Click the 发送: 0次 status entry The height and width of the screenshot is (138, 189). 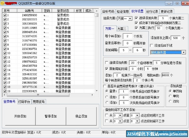(39, 132)
